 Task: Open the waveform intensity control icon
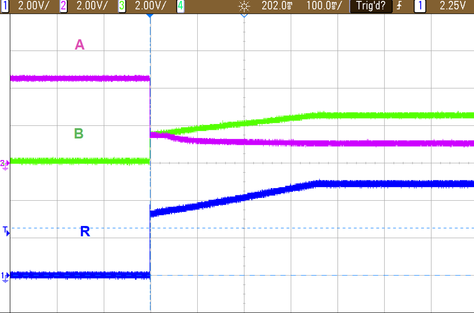244,6
